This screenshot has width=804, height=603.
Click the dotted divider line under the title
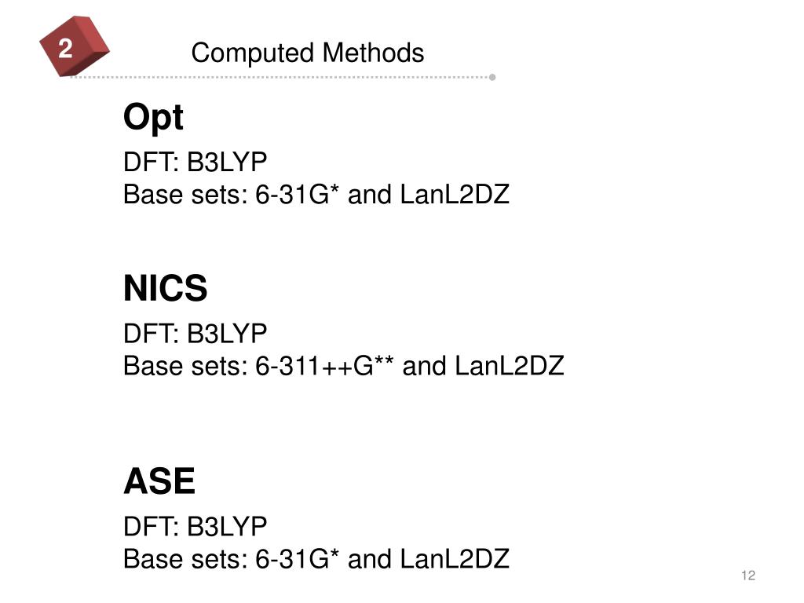[x=281, y=78]
